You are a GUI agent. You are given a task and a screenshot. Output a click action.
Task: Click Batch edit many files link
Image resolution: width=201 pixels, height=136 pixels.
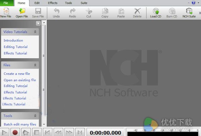[x=20, y=124]
